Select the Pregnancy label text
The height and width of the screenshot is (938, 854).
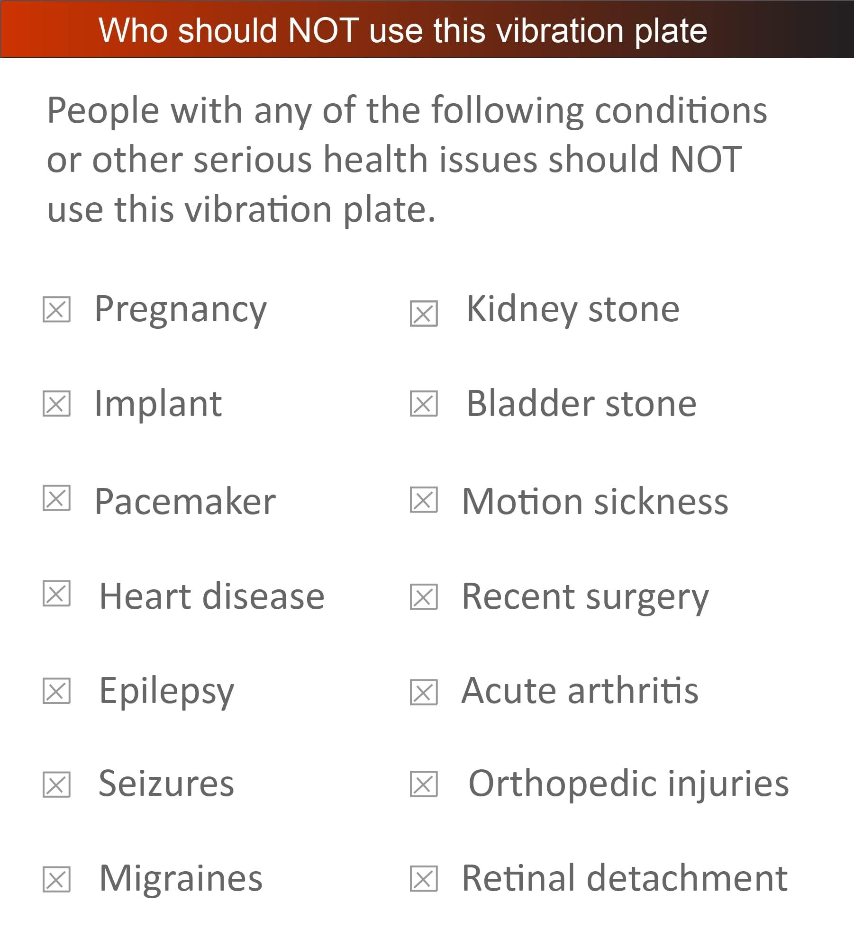pyautogui.click(x=181, y=310)
